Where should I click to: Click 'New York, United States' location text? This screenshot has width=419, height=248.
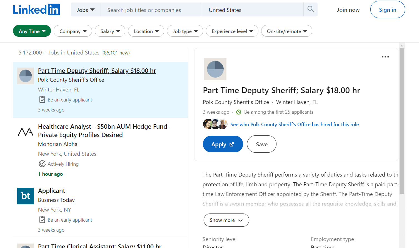pyautogui.click(x=67, y=154)
